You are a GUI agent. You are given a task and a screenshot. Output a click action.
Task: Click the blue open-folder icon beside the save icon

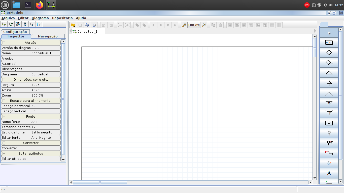(87, 25)
